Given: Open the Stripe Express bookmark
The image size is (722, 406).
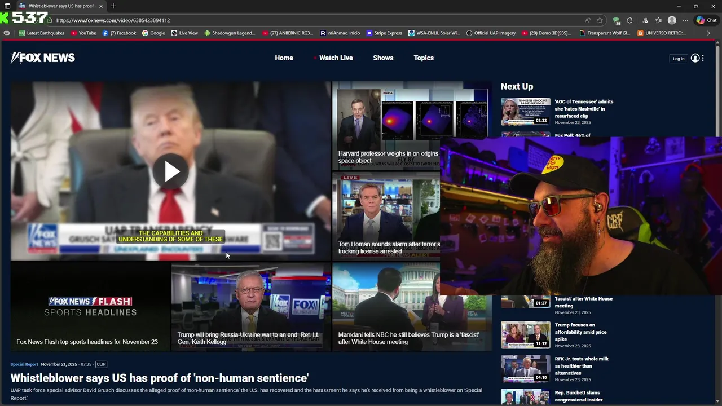Looking at the screenshot, I should click(x=384, y=33).
